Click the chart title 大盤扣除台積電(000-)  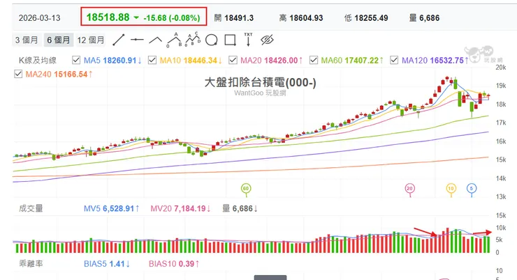(x=260, y=82)
